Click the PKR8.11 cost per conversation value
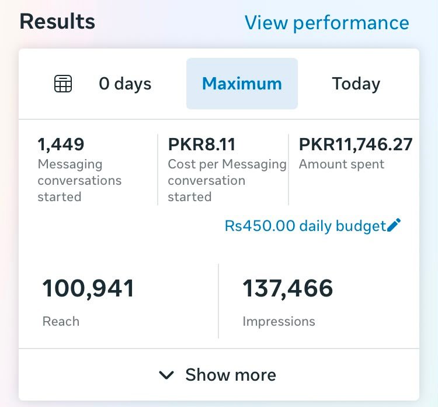The height and width of the screenshot is (407, 438). pos(201,144)
